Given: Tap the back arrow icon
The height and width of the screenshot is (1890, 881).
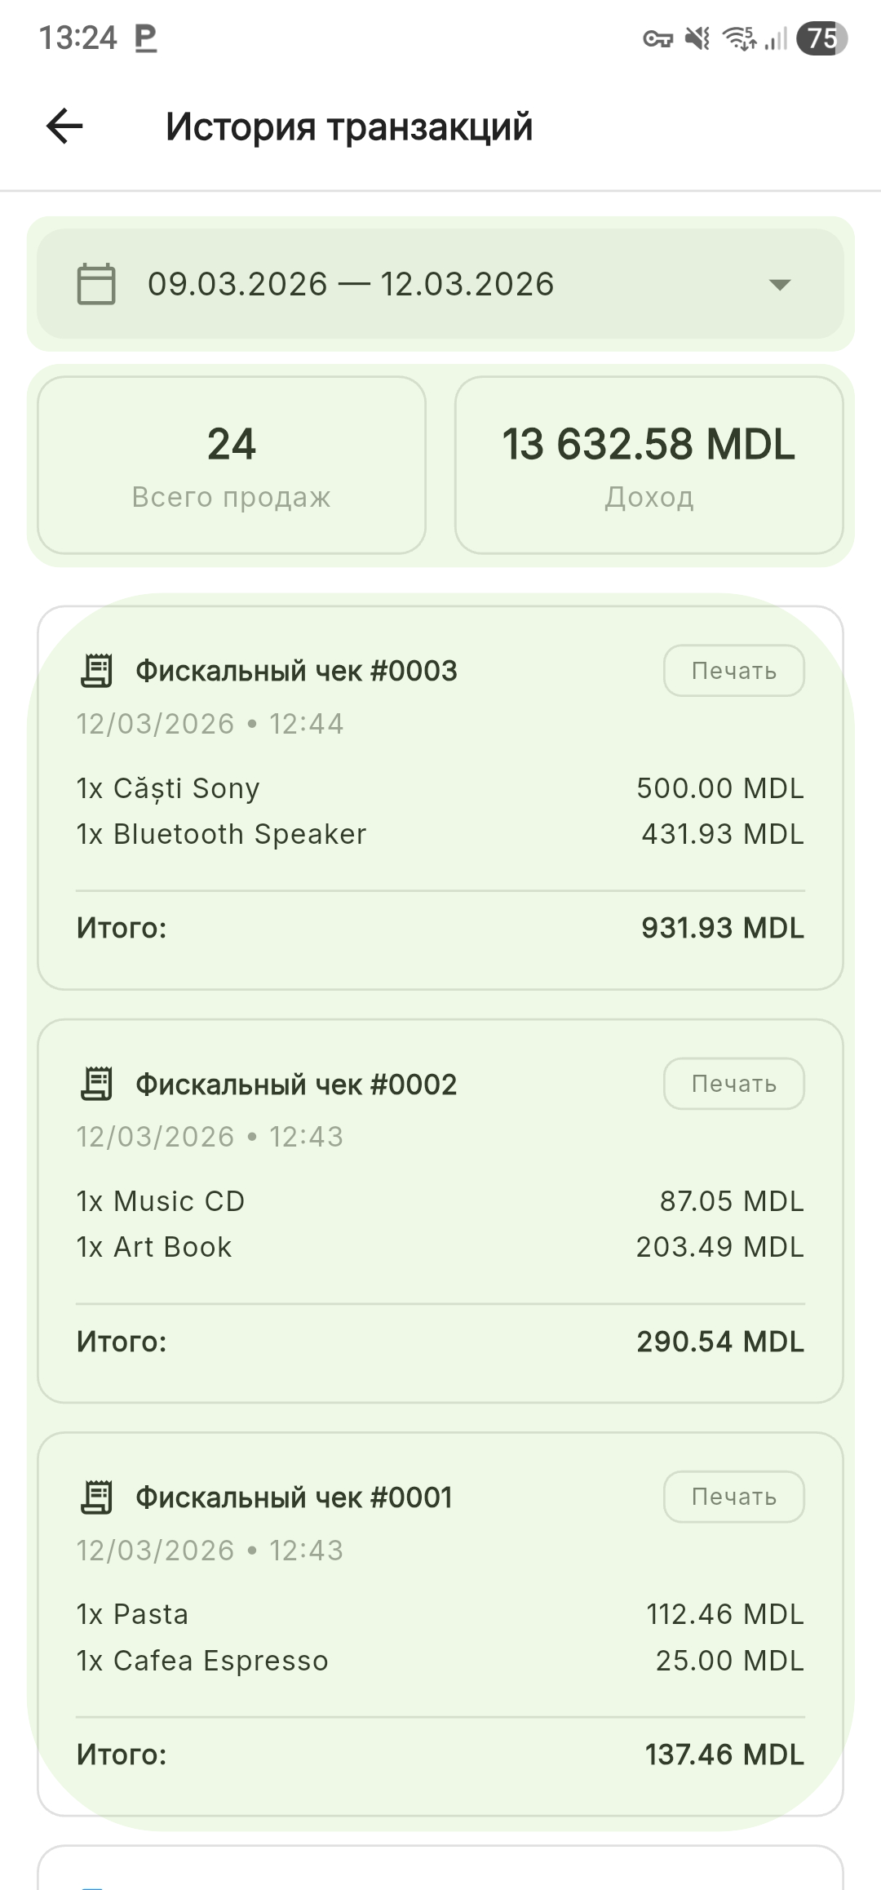Looking at the screenshot, I should (x=65, y=126).
